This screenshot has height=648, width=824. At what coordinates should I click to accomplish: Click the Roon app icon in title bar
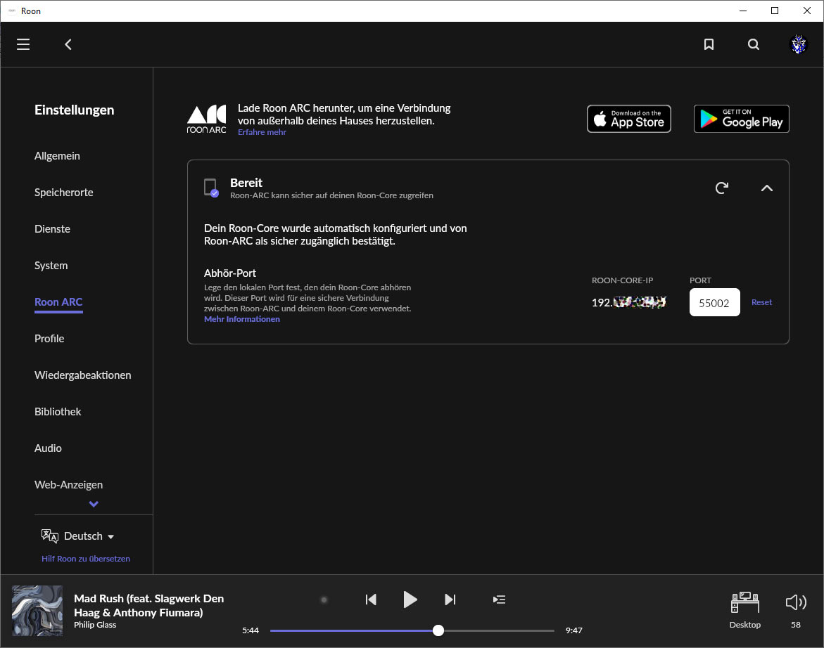(11, 11)
